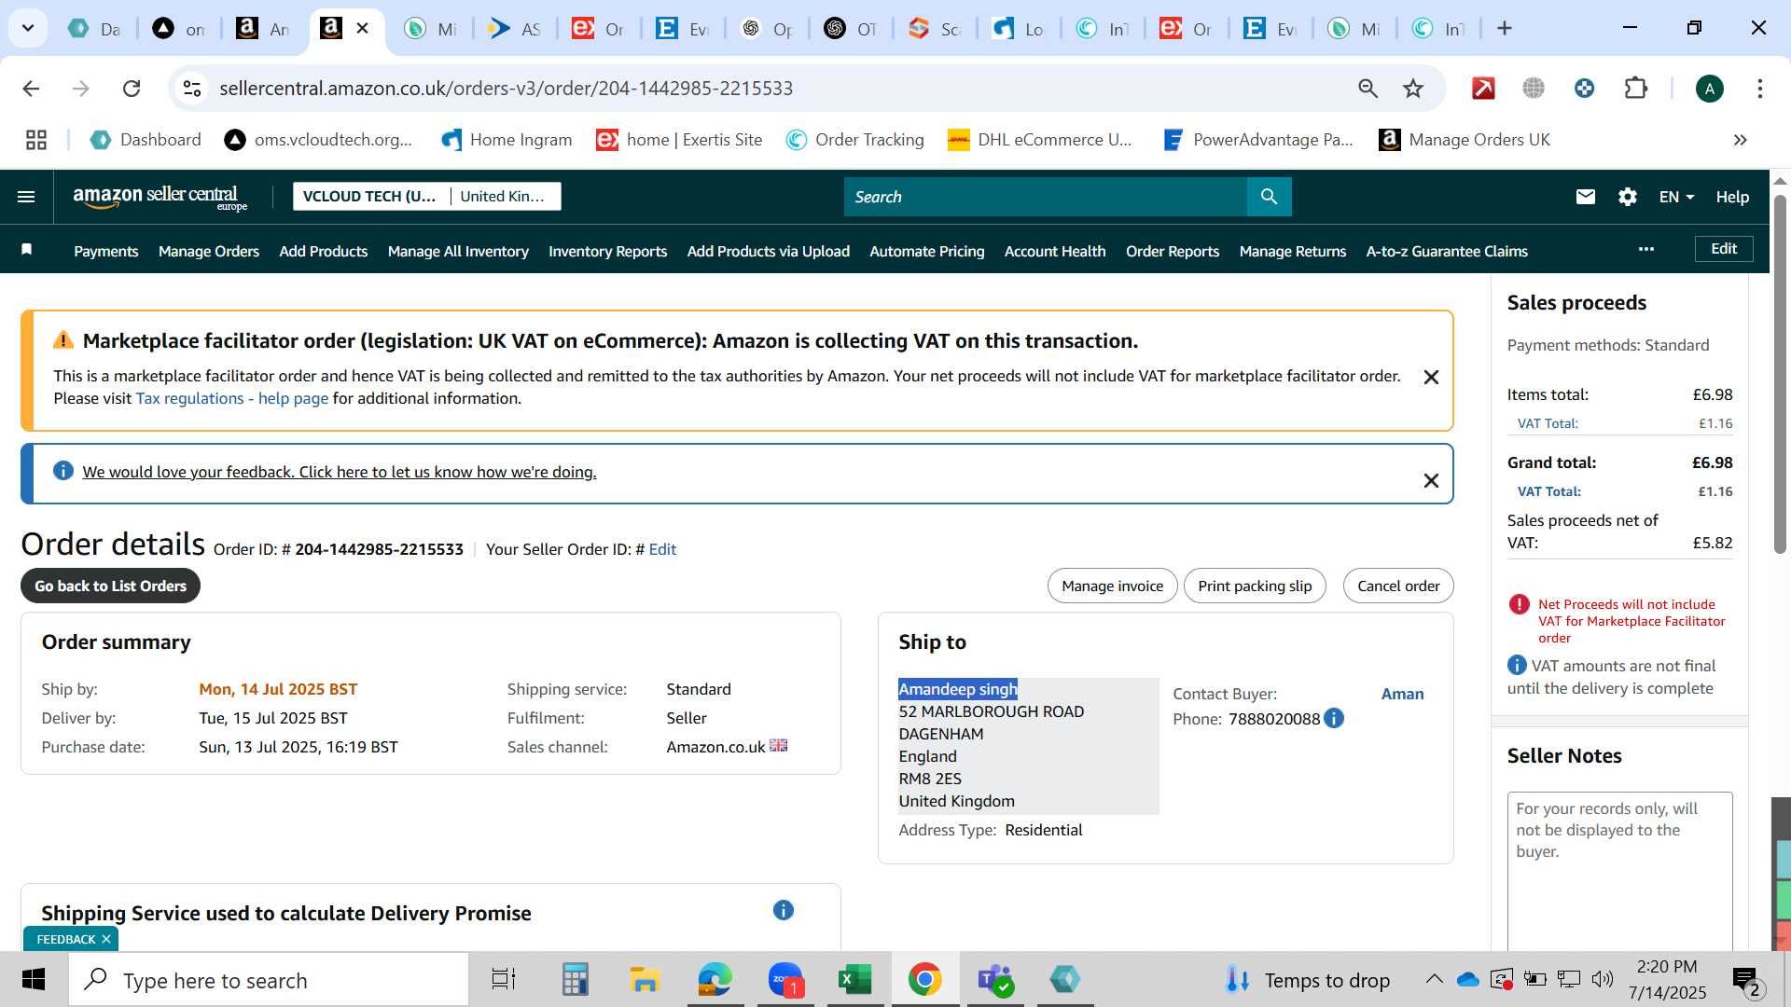Screen dimensions: 1791x1007
Task: Click the postcode RM8 2ES
Action: 930,779
